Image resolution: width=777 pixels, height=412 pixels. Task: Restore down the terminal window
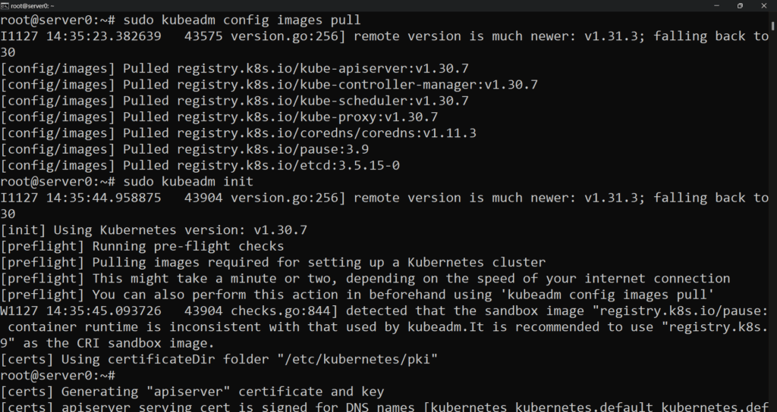(740, 5)
